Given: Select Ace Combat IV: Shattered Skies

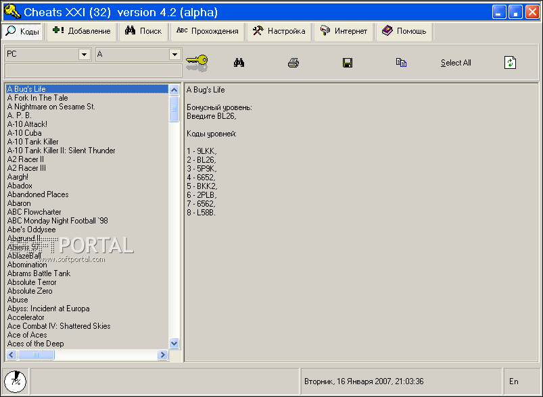Looking at the screenshot, I should click(87, 326).
